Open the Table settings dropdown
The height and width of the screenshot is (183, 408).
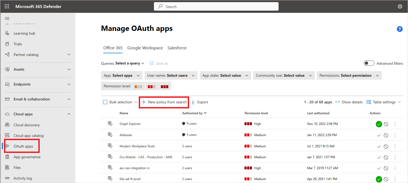(384, 102)
